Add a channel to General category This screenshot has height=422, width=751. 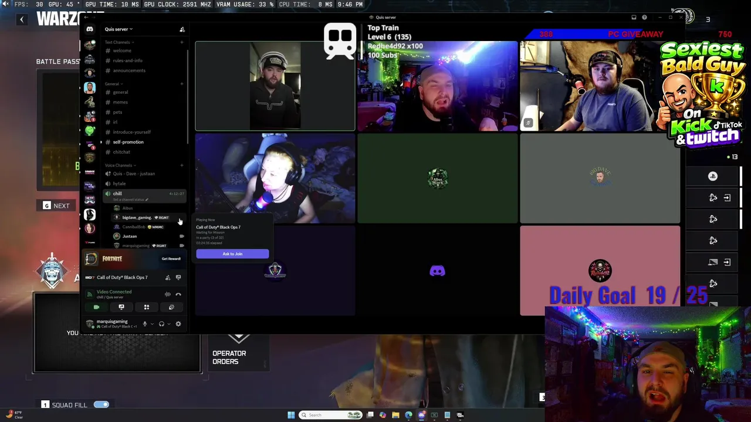coord(182,84)
